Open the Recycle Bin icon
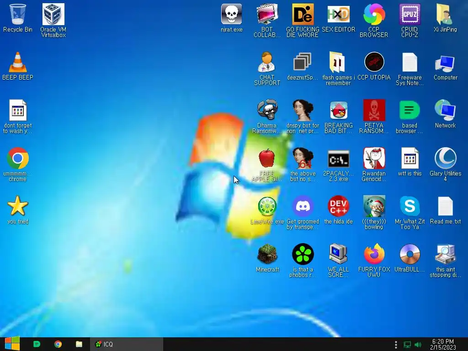 pos(18,14)
